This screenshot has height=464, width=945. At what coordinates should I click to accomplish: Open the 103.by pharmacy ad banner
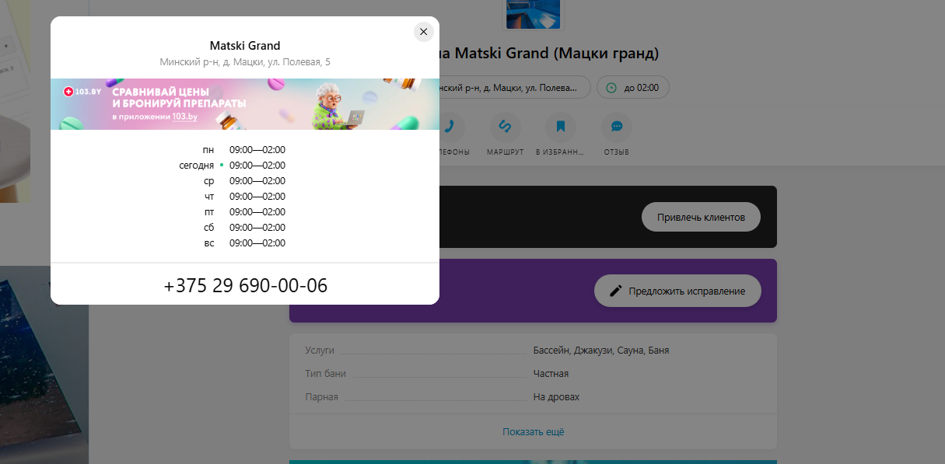point(245,103)
